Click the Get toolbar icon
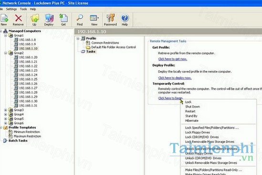Viewport: 262px width, 175px height. [x=63, y=18]
